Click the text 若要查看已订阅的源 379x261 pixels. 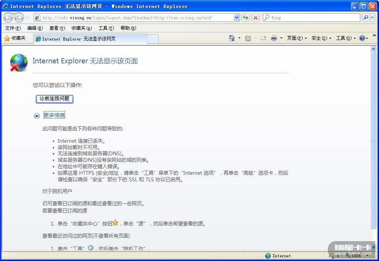pos(65,211)
